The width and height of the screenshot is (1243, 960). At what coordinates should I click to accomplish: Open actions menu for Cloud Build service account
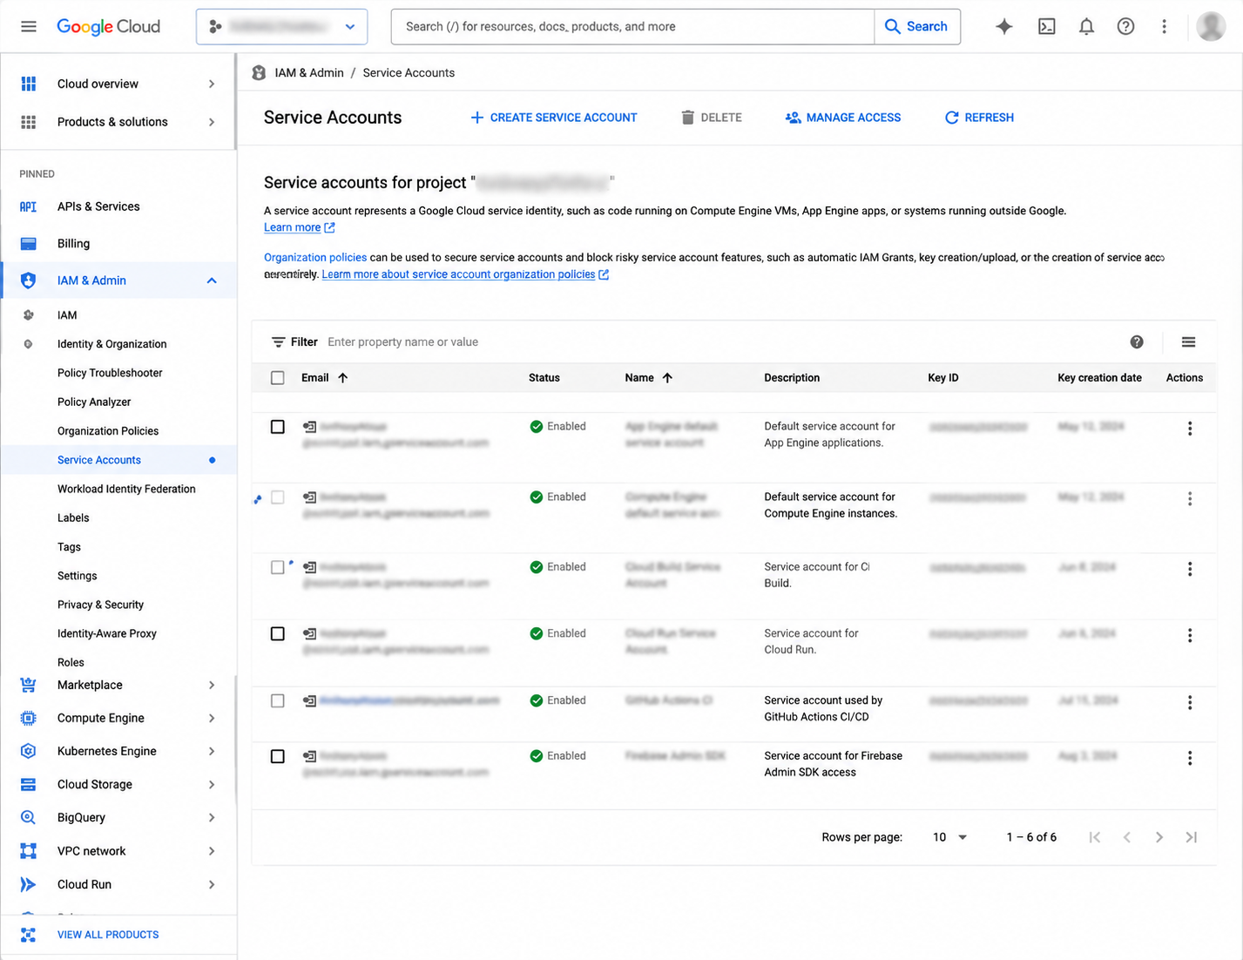point(1190,569)
